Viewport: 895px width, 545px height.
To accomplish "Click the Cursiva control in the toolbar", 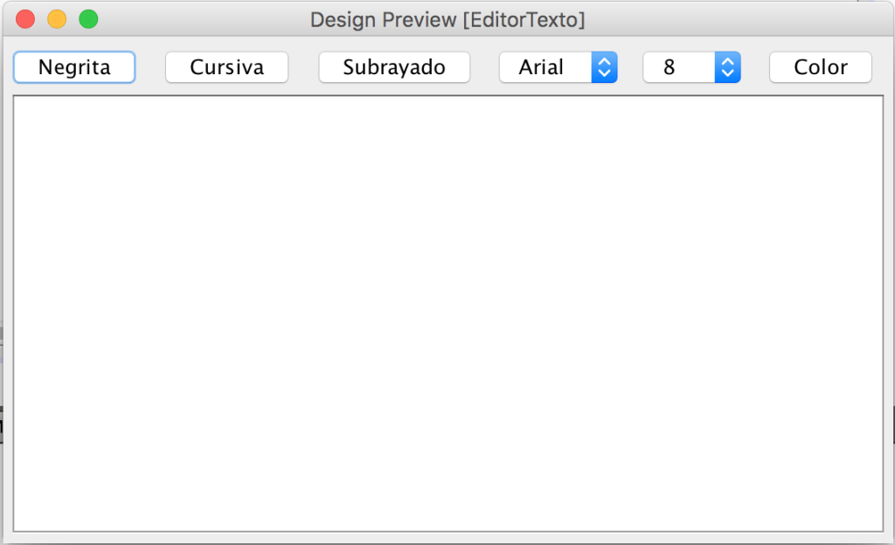I will (x=226, y=66).
